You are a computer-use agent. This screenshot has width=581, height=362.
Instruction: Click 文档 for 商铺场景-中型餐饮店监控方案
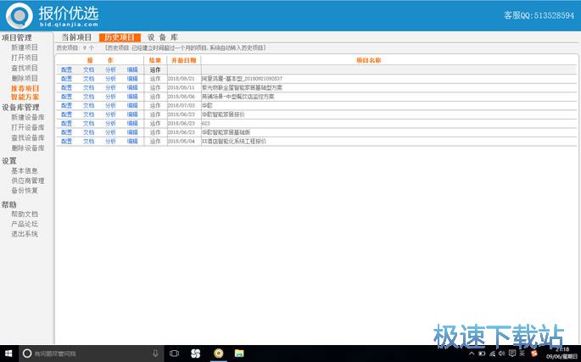(x=88, y=96)
